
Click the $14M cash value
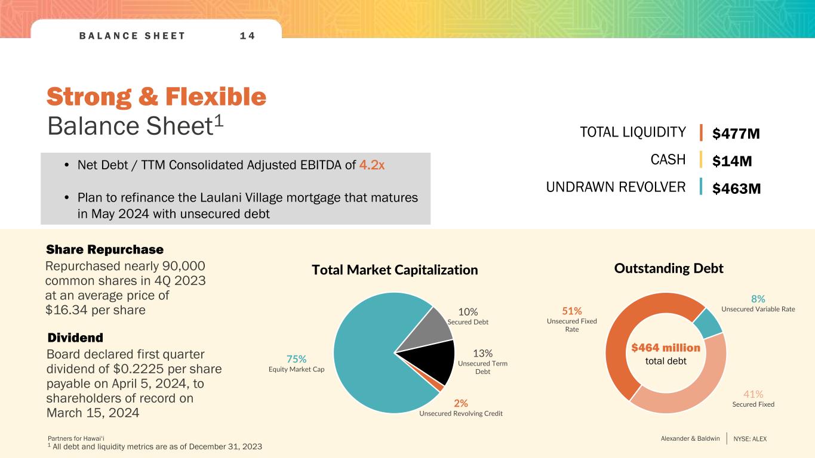pyautogui.click(x=732, y=161)
